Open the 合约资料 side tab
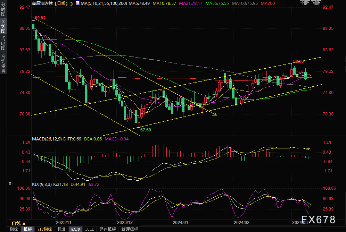 pos(3,64)
